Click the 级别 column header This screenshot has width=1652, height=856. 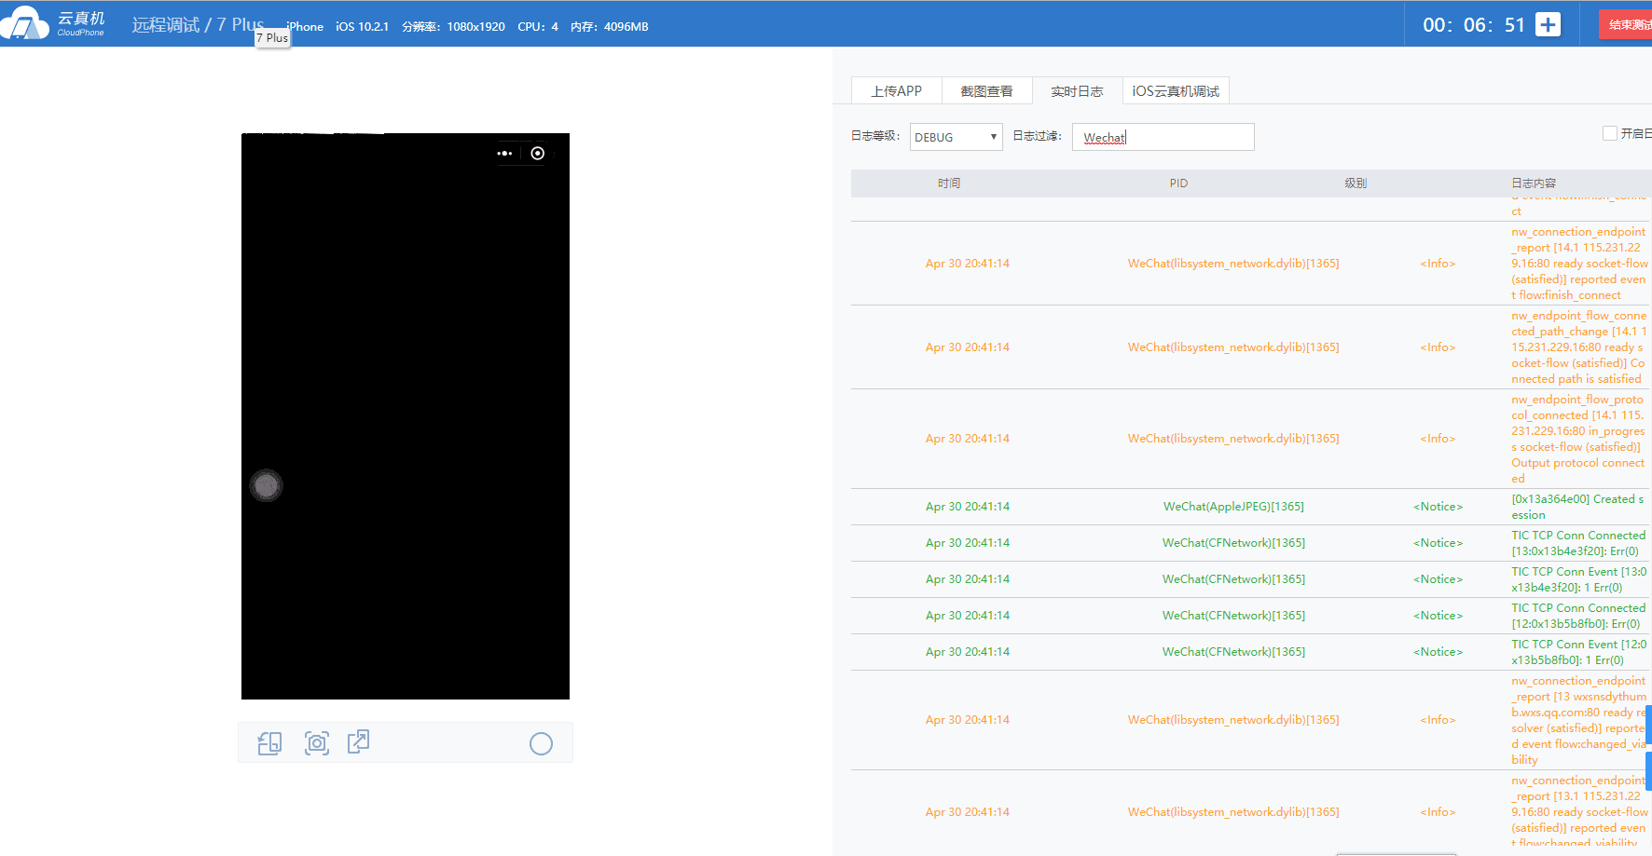pos(1356,183)
